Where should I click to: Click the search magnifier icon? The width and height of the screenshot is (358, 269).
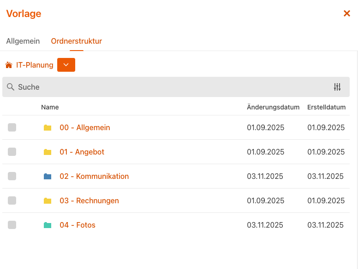[x=11, y=87]
